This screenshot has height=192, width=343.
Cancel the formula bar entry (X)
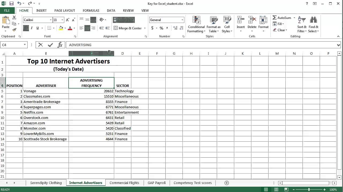pyautogui.click(x=40, y=45)
